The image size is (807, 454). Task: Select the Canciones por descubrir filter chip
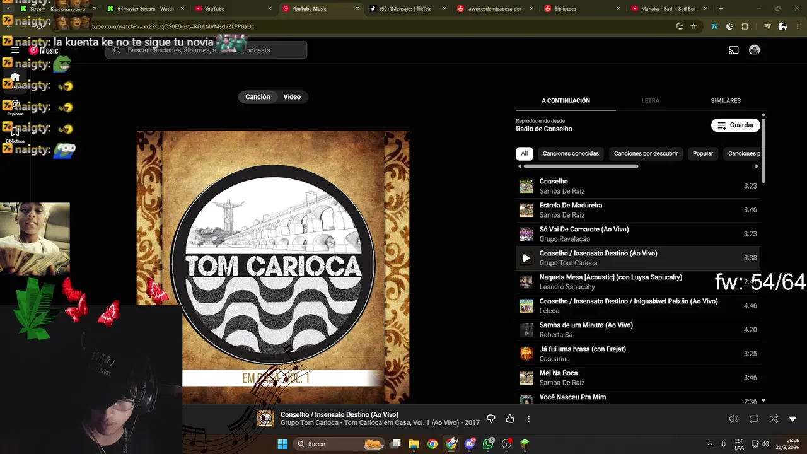pos(646,153)
